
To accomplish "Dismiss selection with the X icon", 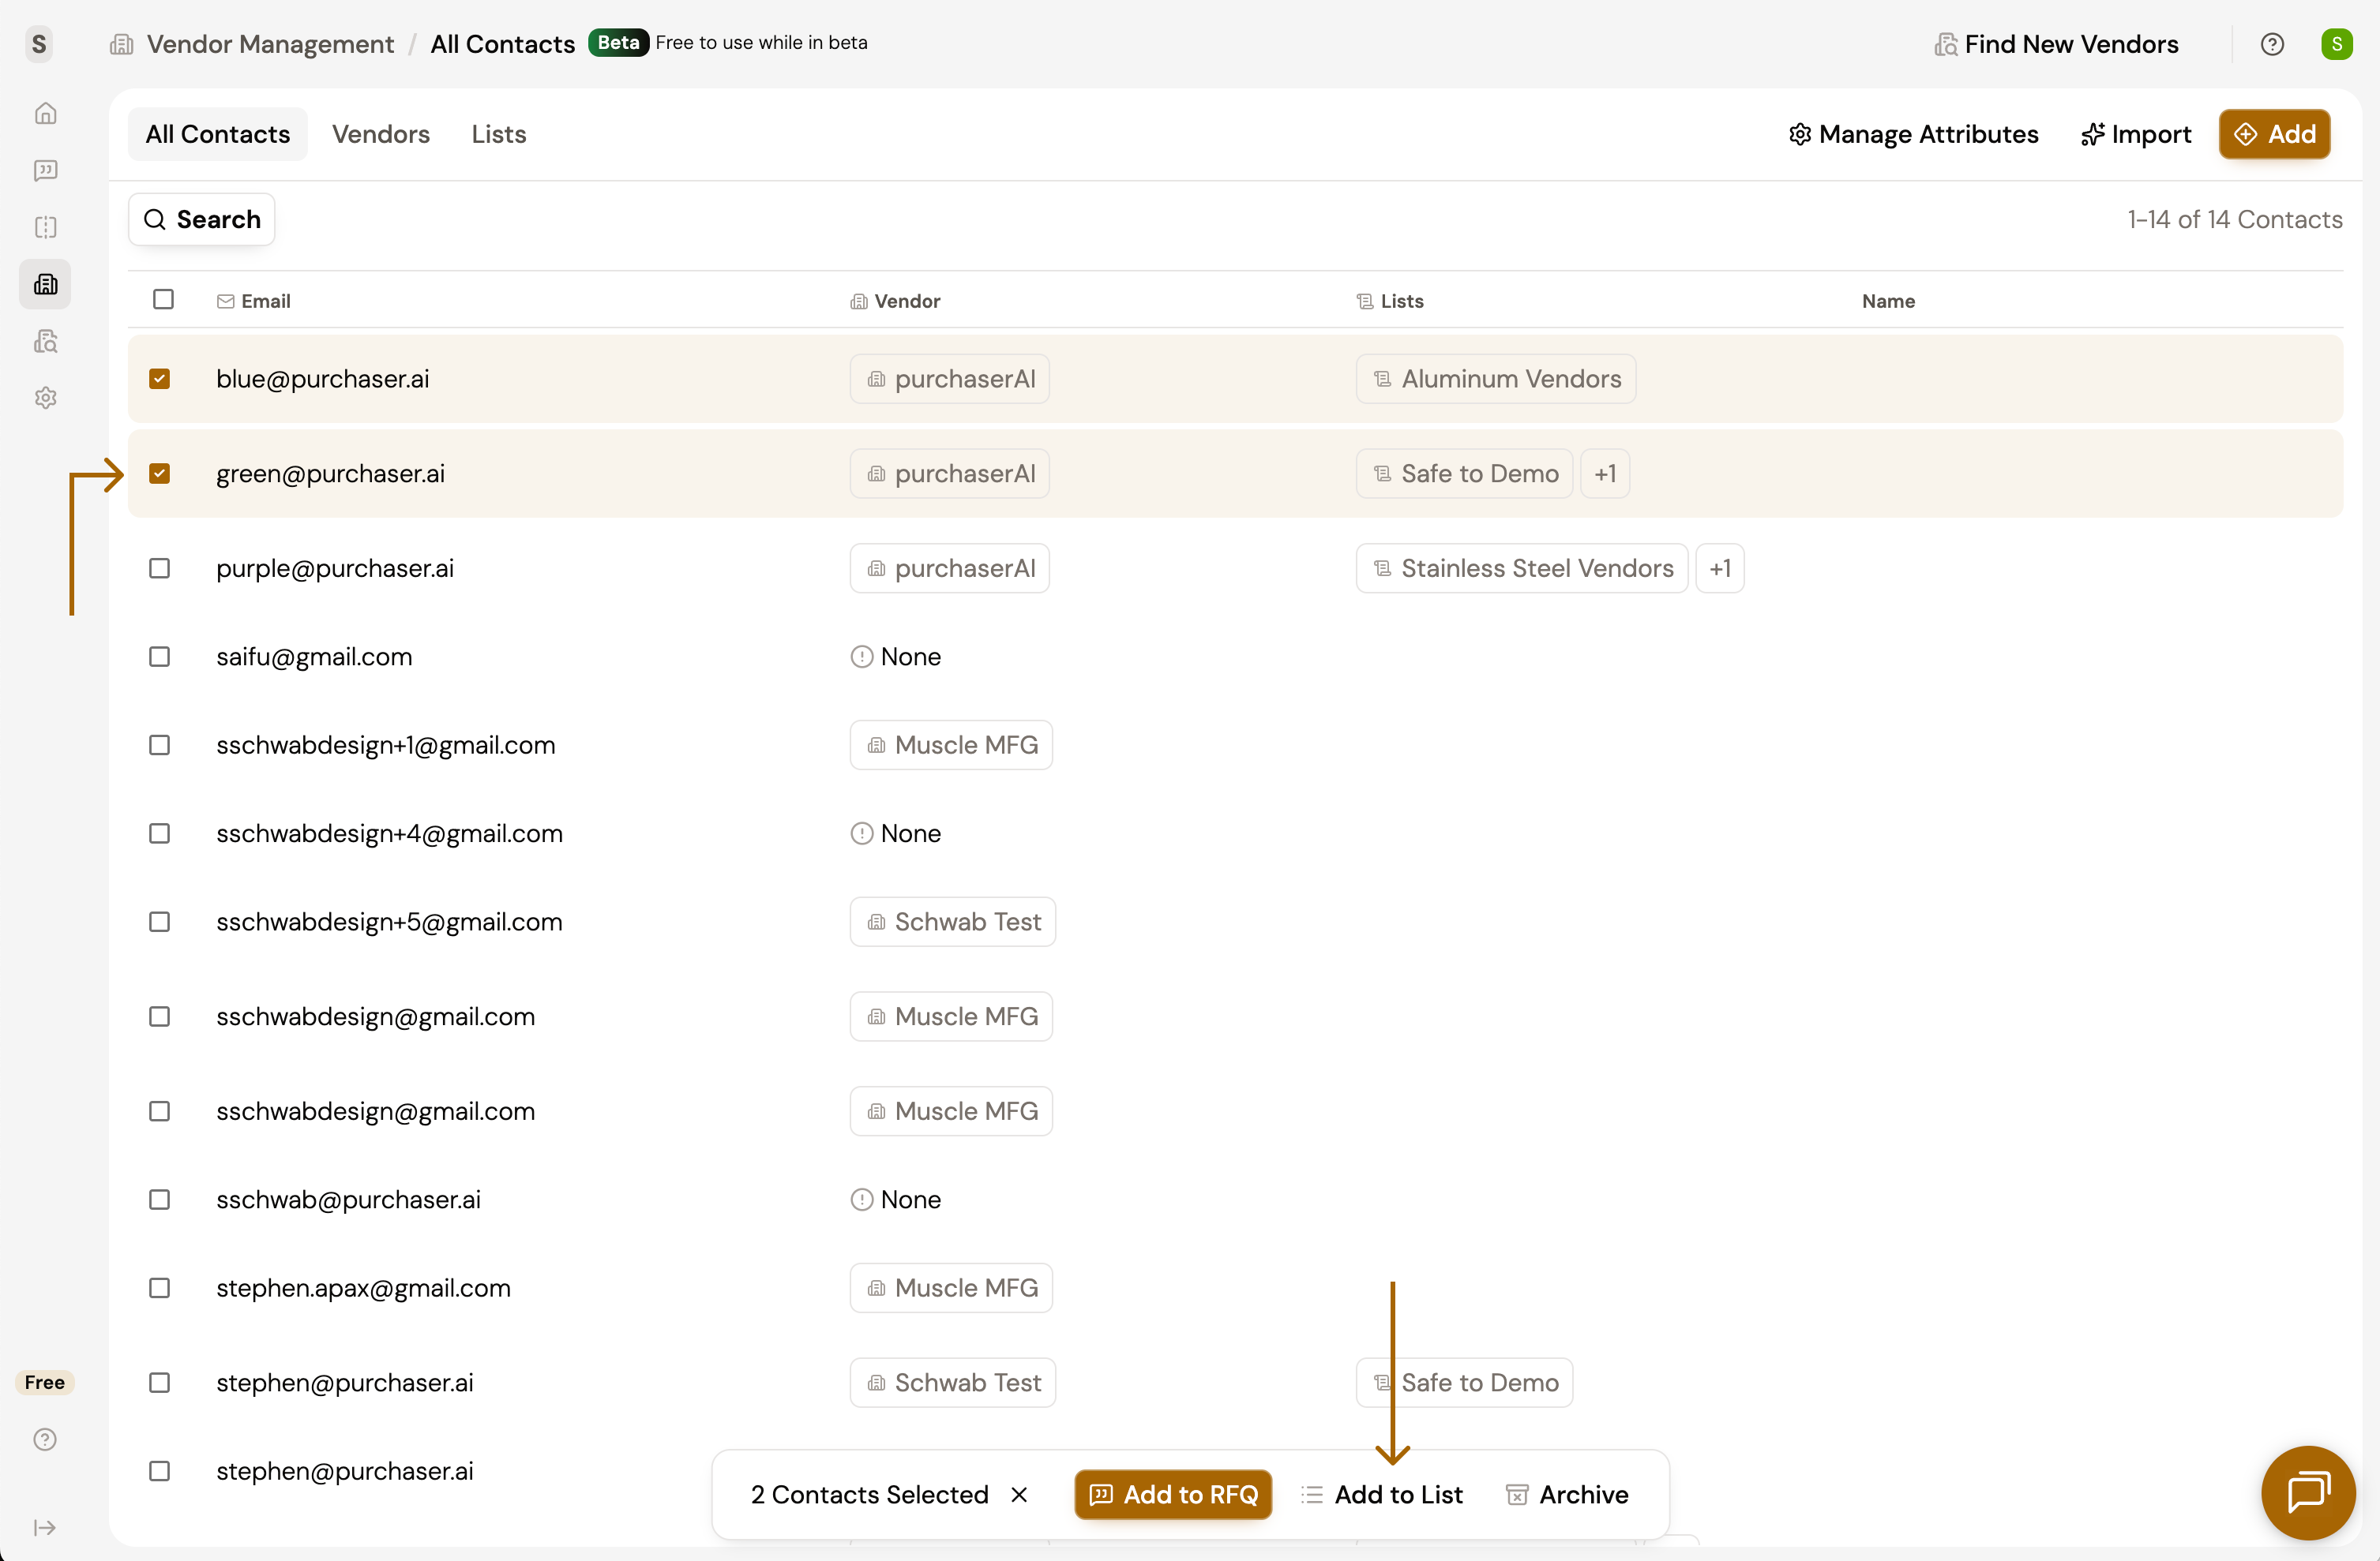I will [x=1019, y=1494].
